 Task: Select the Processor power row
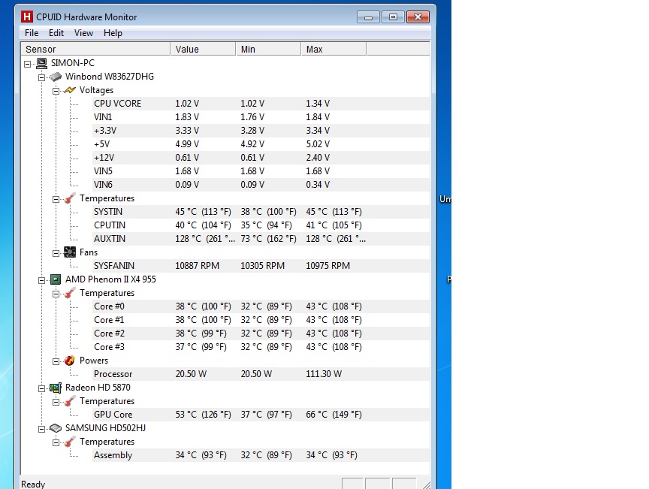[x=261, y=374]
